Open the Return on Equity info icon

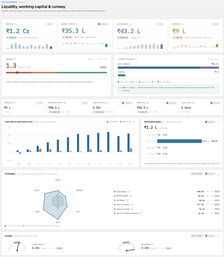click(x=132, y=205)
